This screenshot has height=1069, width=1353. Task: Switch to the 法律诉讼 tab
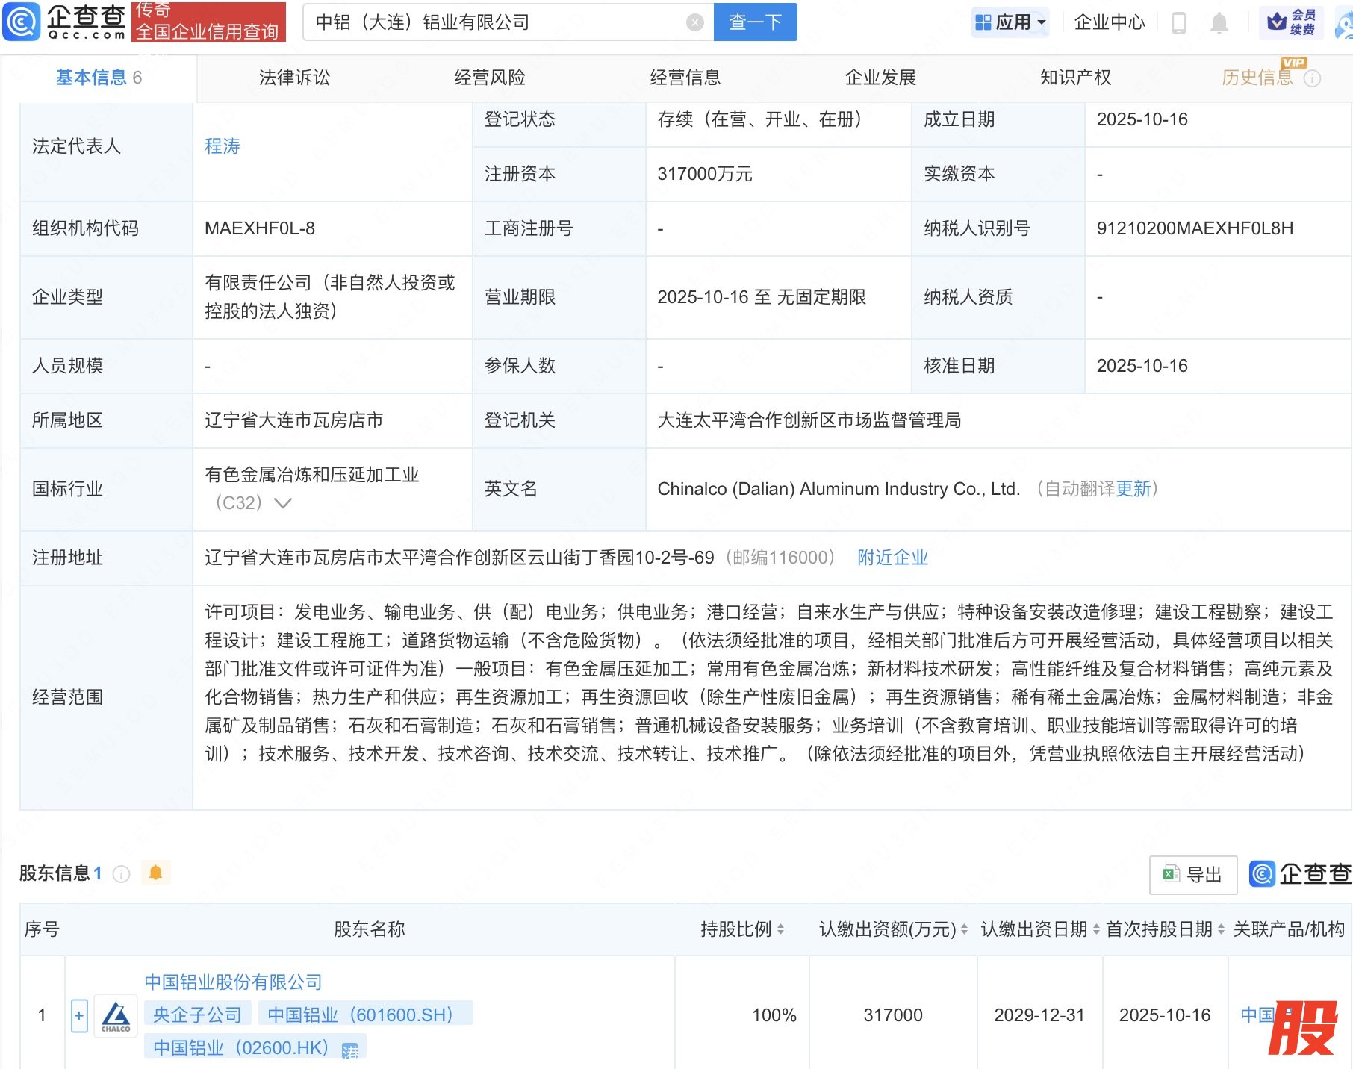coord(294,78)
